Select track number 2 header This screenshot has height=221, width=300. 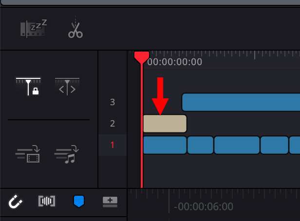[x=112, y=124]
